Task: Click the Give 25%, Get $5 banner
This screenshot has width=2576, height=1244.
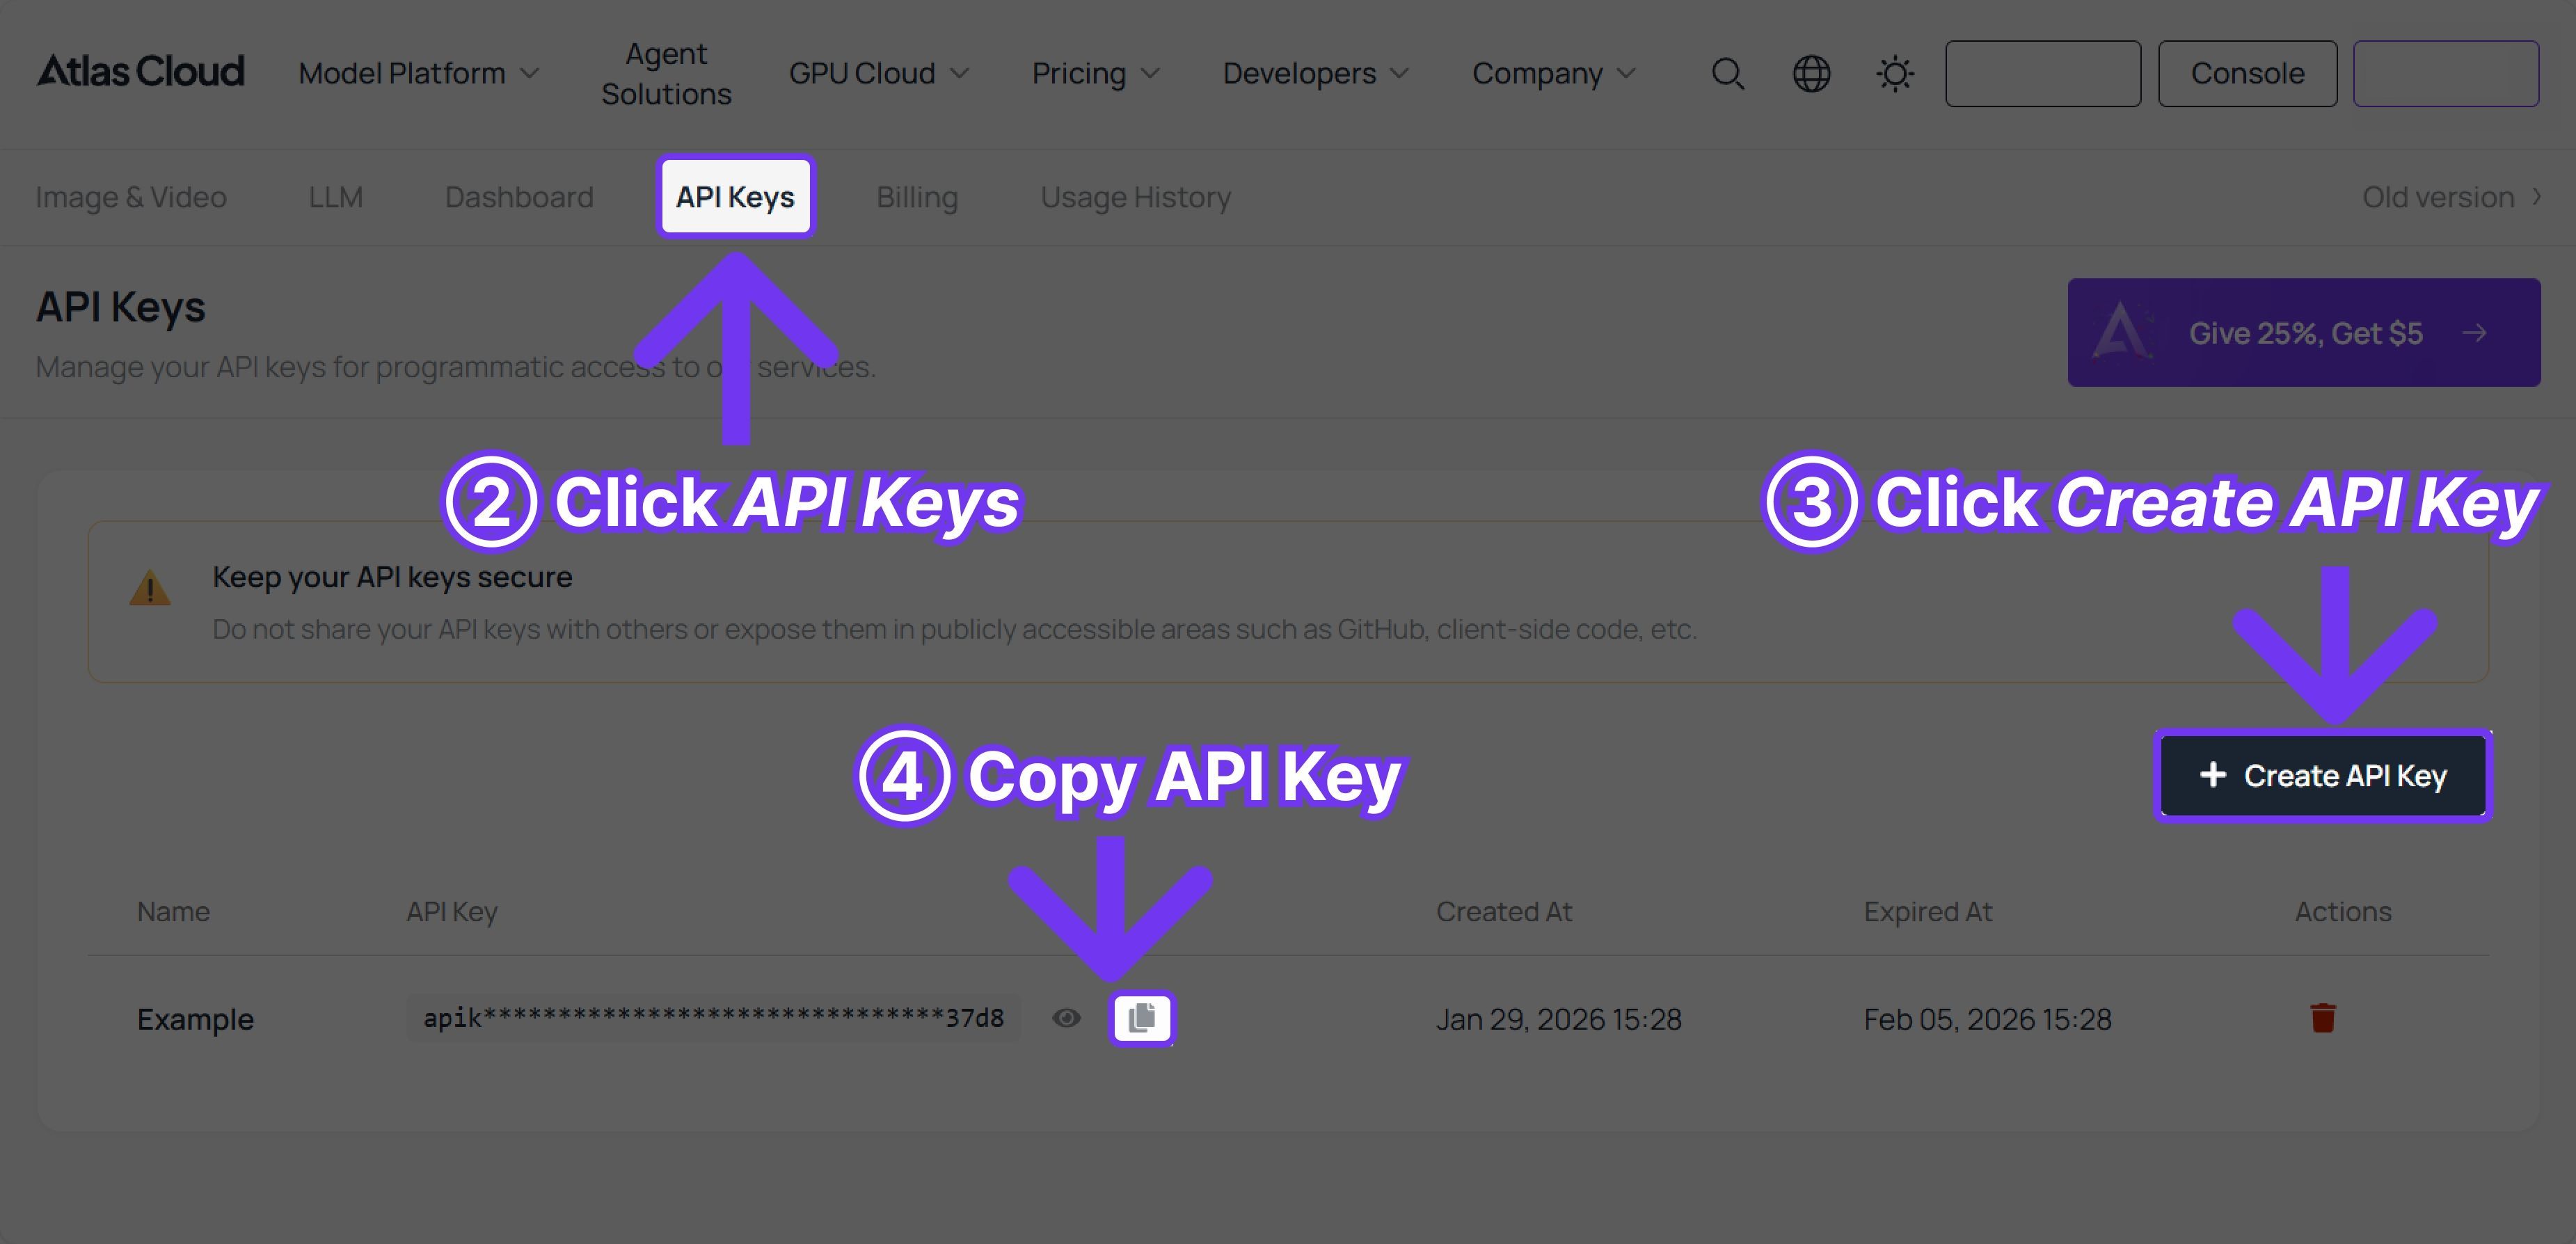Action: [2303, 332]
